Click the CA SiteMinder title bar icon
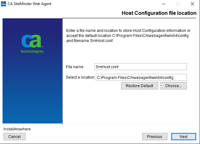 tap(3, 4)
